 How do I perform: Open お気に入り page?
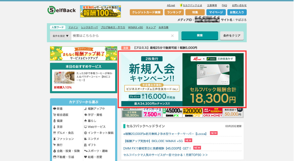[237, 12]
